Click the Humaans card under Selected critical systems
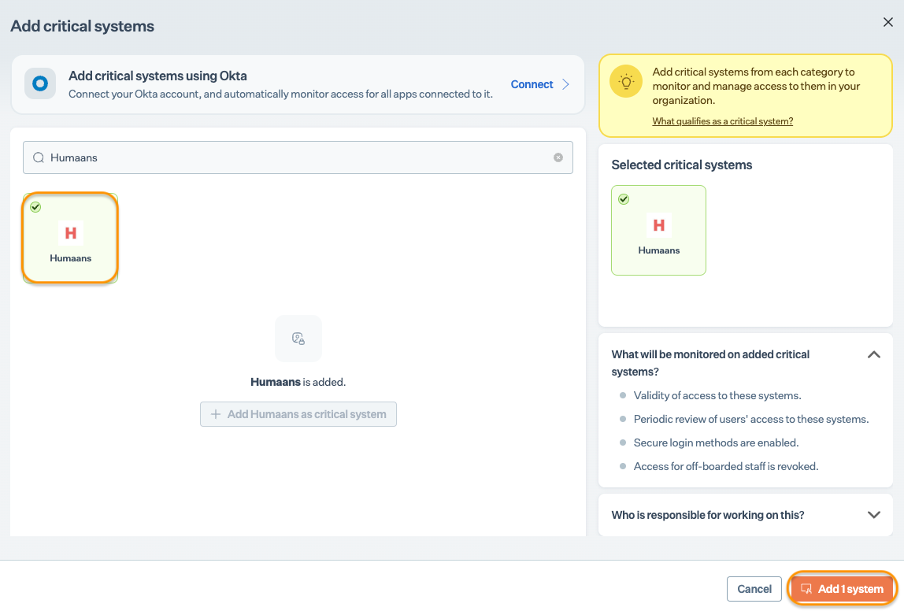This screenshot has height=611, width=904. coord(658,230)
